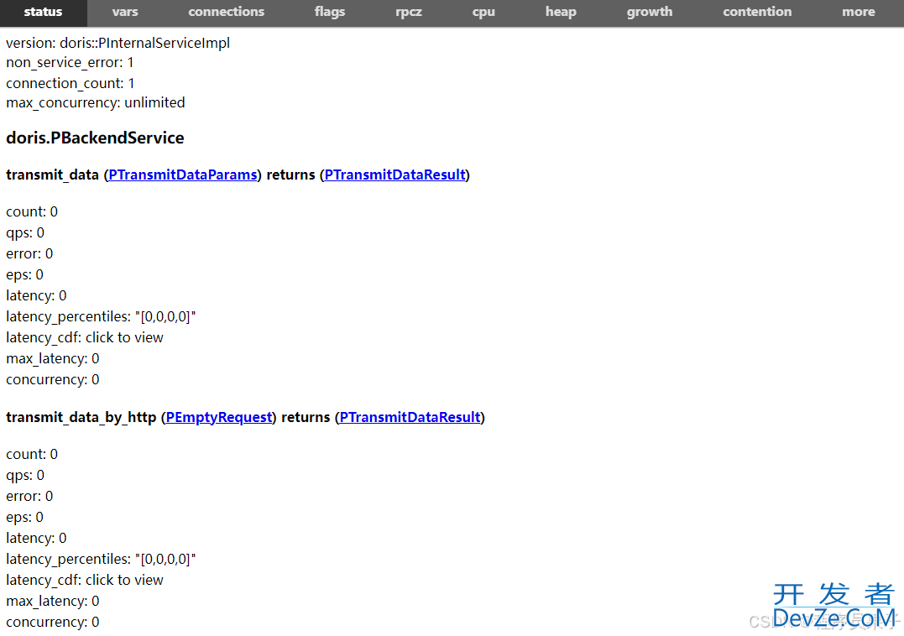Click the connection_count: 1 entry
Viewport: 904px width, 636px height.
click(71, 84)
